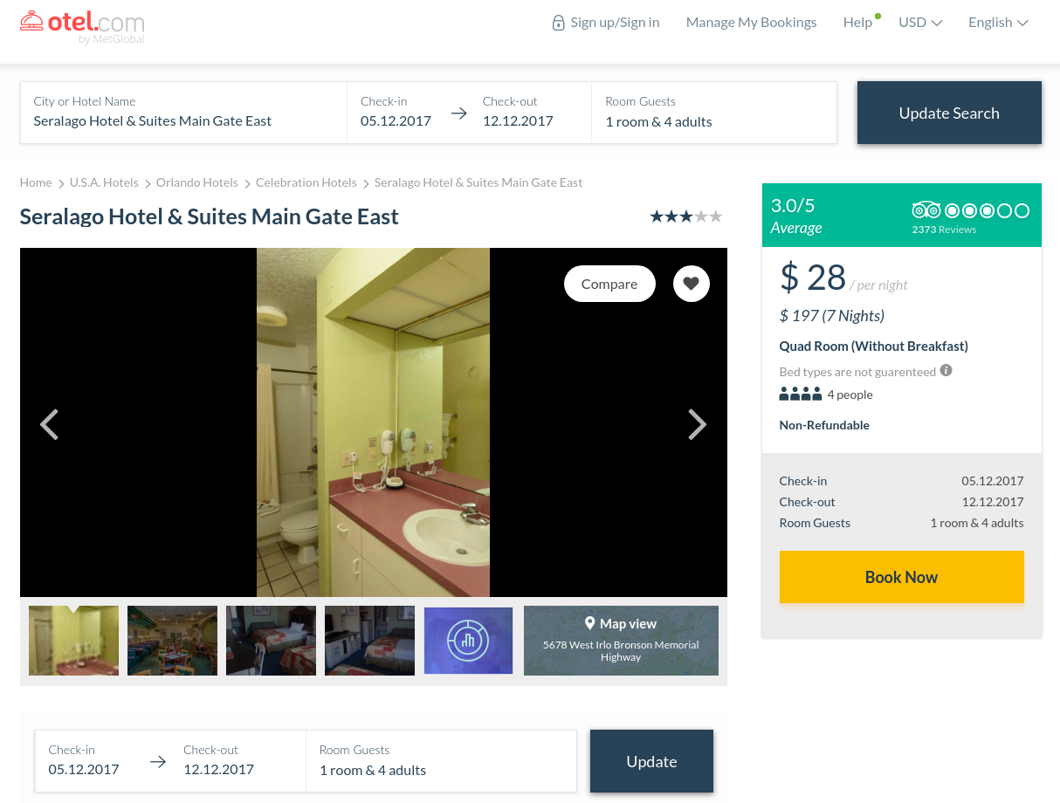This screenshot has width=1060, height=803.
Task: Add hotel to favorites with heart icon
Action: coord(692,284)
